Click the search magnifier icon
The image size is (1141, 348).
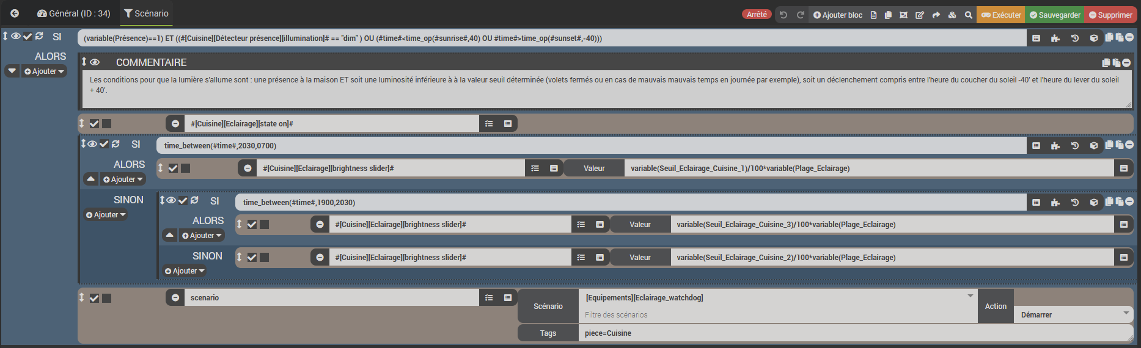[969, 15]
